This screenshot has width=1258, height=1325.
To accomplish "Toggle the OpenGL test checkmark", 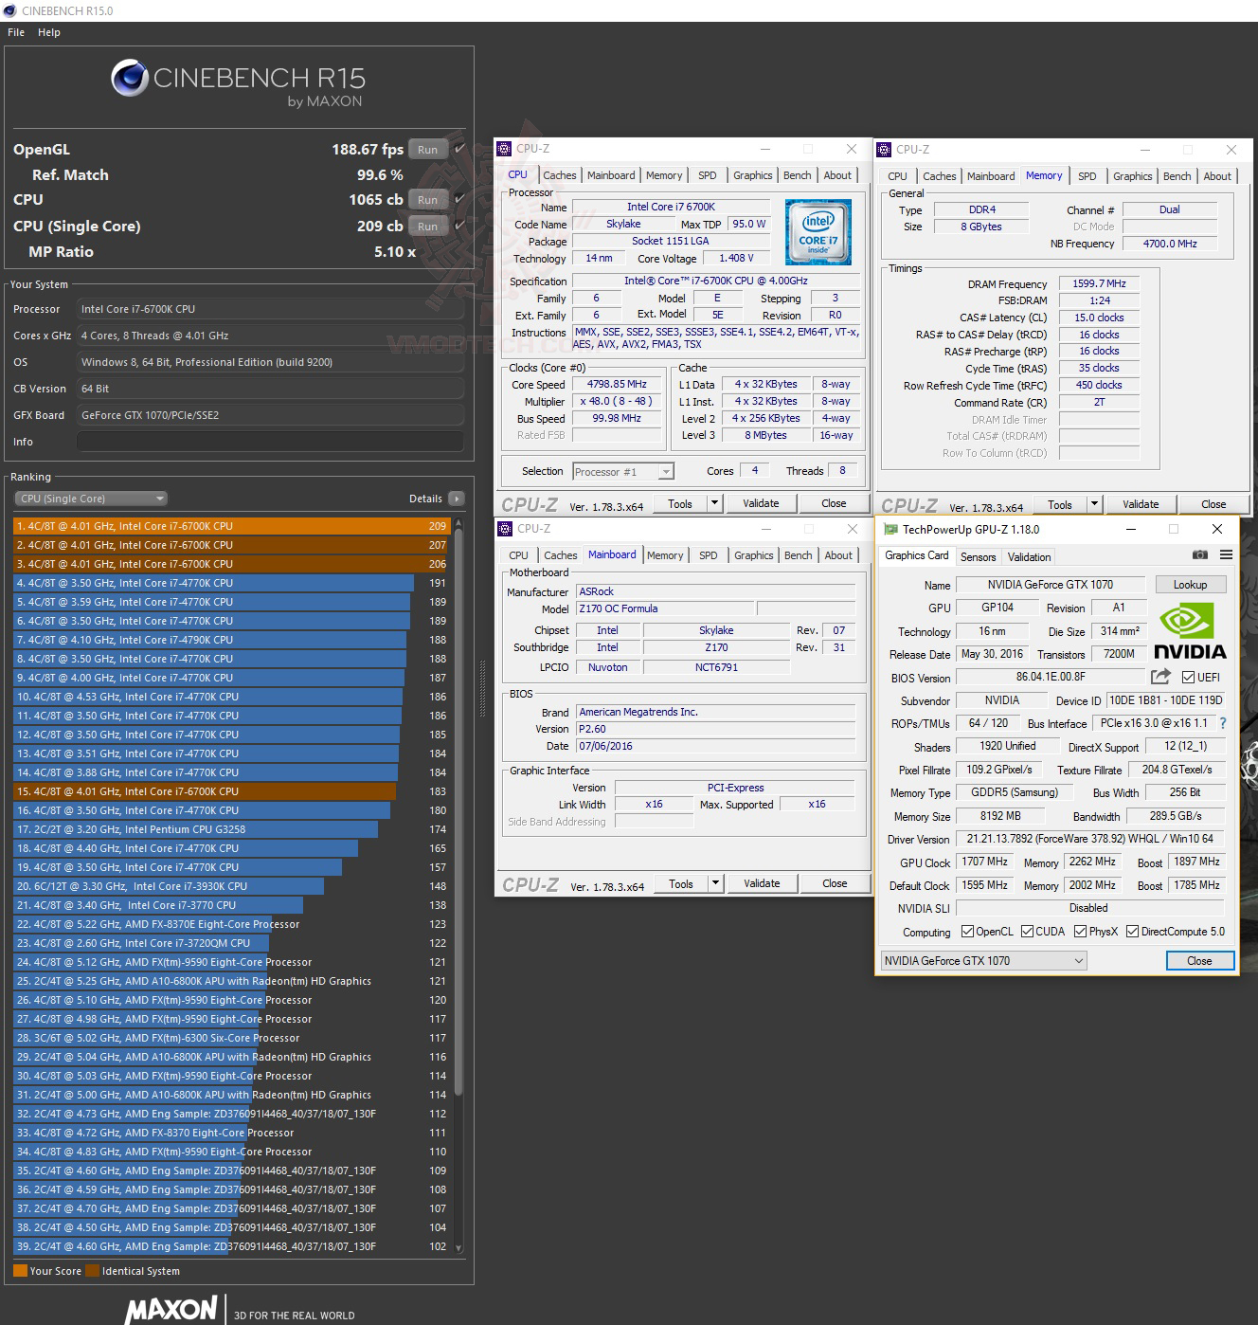I will pyautogui.click(x=460, y=149).
